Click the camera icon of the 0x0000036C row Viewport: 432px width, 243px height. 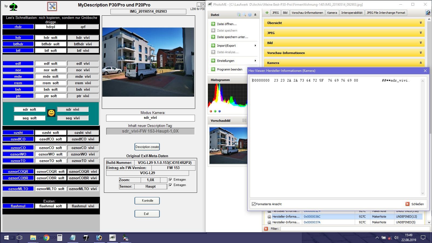click(269, 217)
